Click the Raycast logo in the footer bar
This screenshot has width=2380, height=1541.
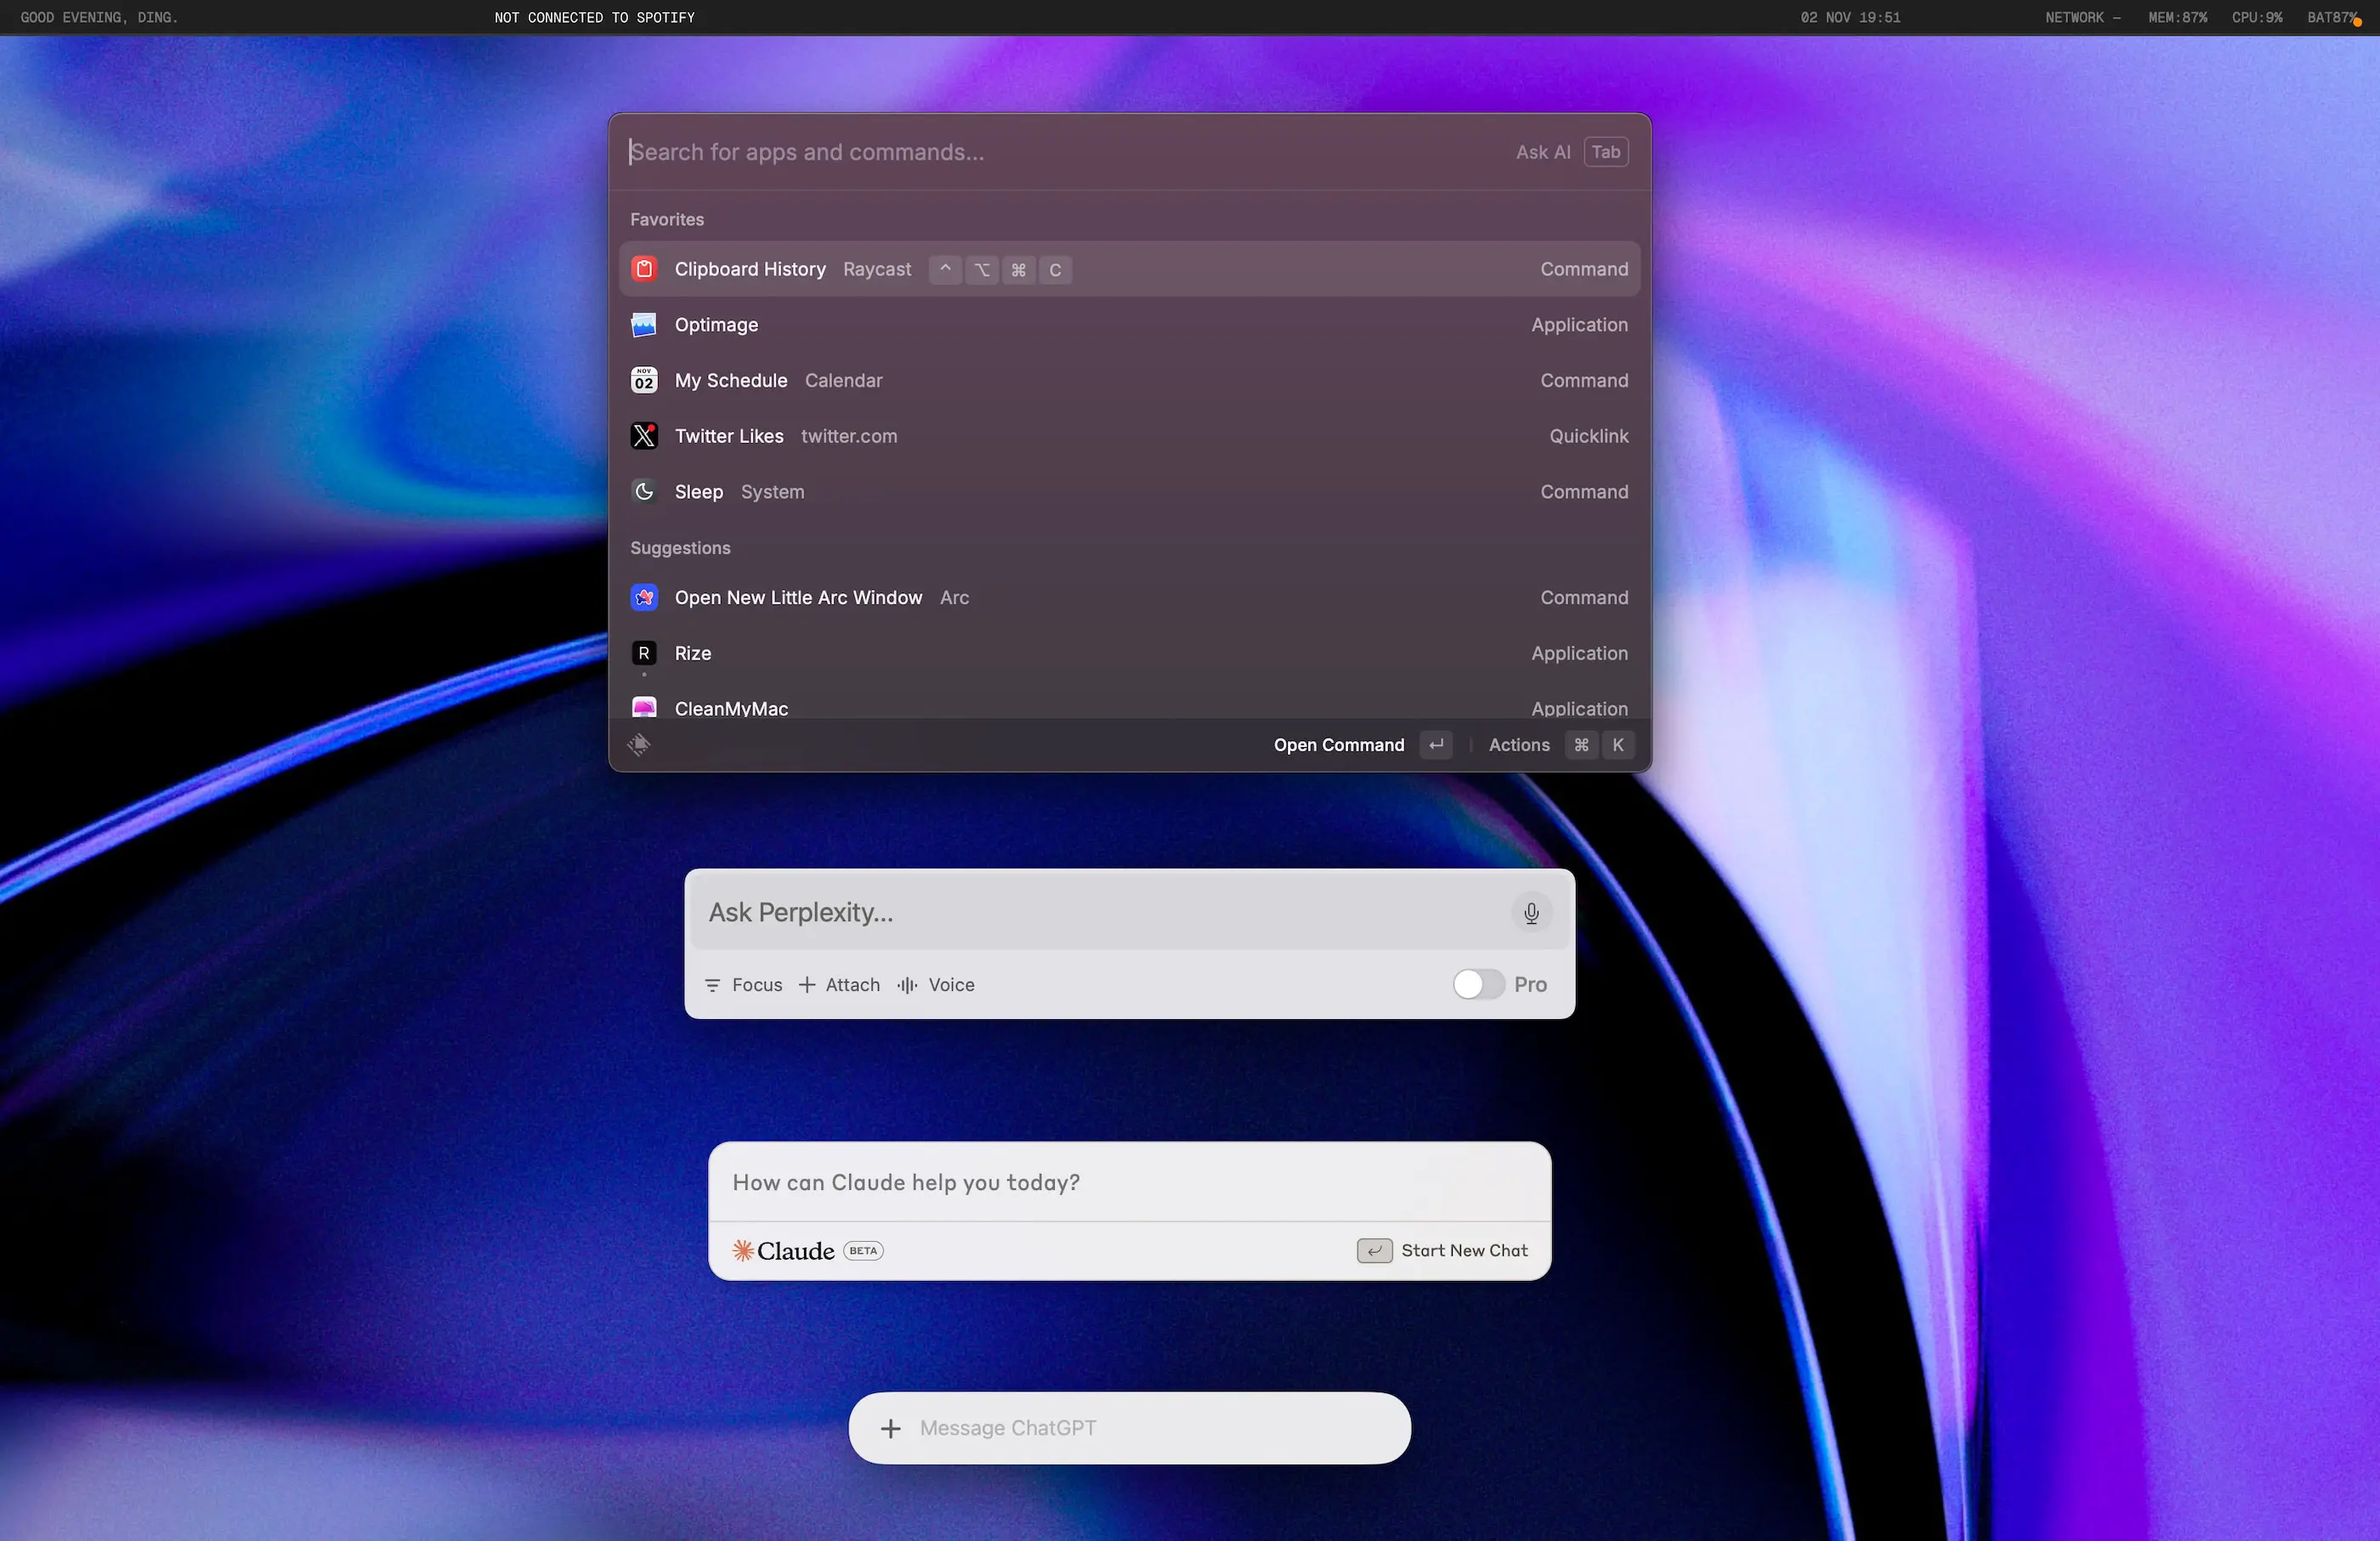pyautogui.click(x=639, y=745)
